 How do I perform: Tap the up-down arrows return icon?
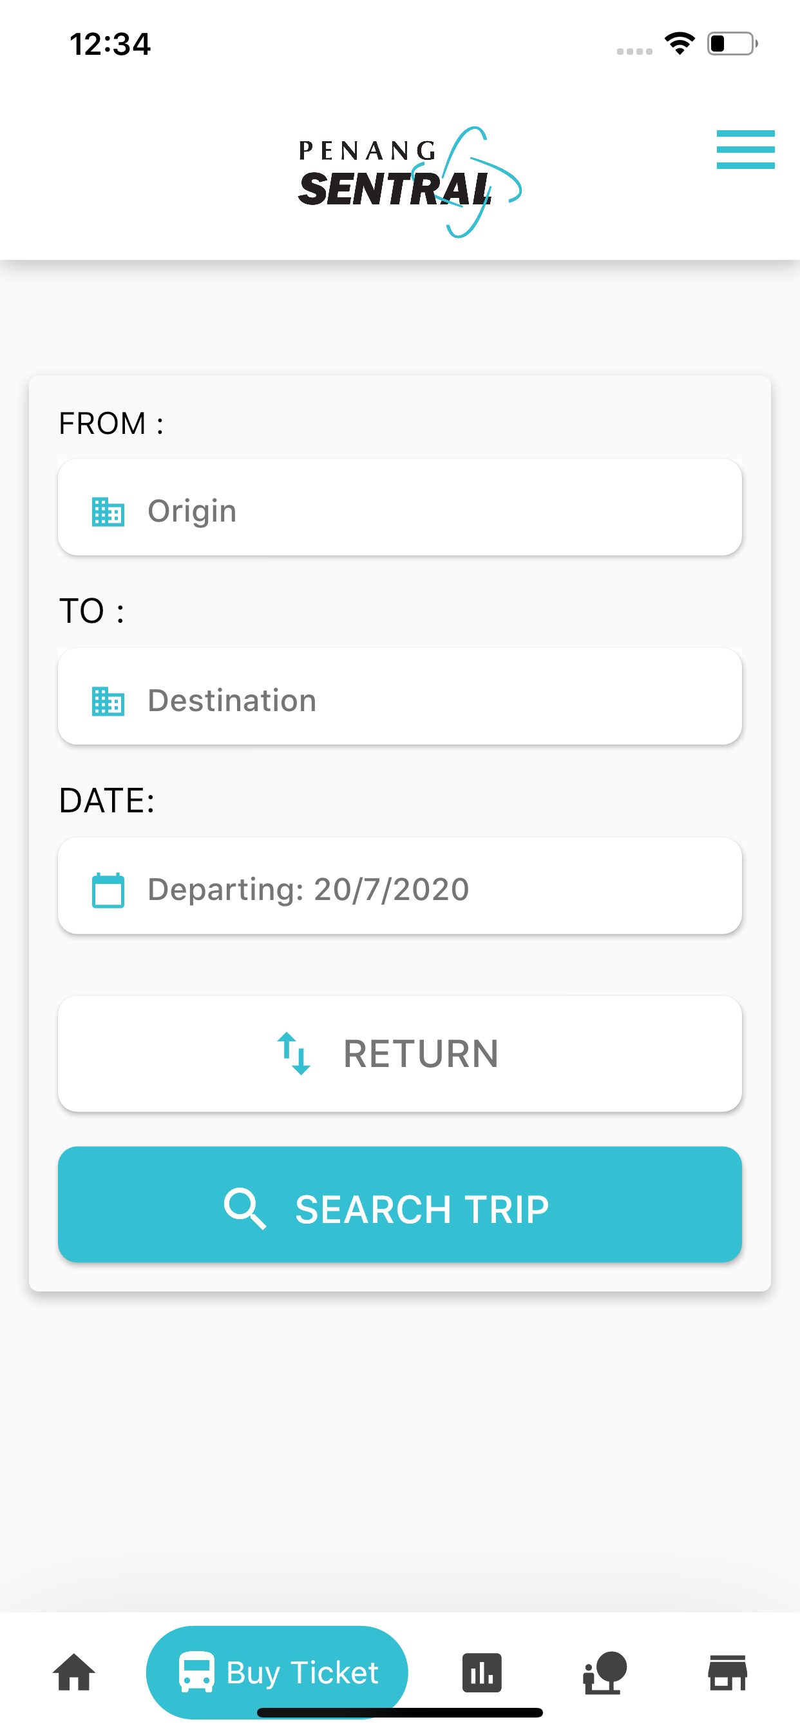tap(294, 1053)
